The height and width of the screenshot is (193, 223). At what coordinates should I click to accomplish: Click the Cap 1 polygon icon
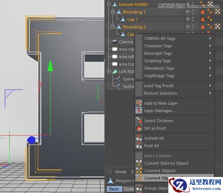[123, 19]
